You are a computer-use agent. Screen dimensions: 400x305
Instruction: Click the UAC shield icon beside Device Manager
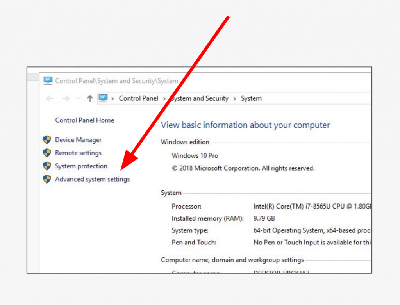(x=47, y=139)
